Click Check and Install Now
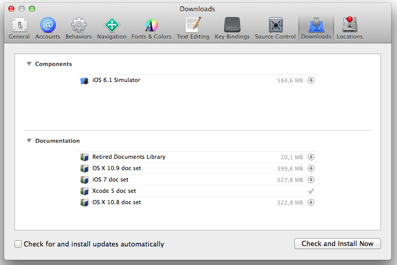The height and width of the screenshot is (265, 397). coord(338,243)
